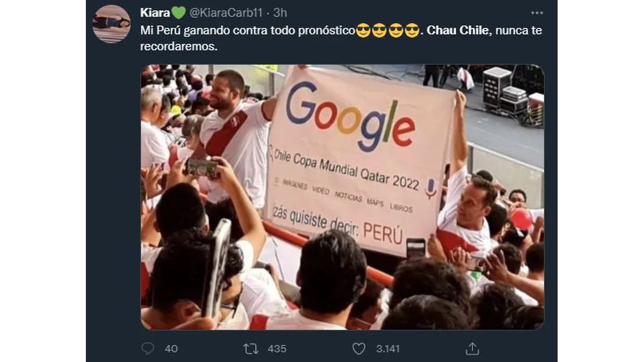Click Kiara's profile avatar picture
The height and width of the screenshot is (362, 644).
pos(111,24)
